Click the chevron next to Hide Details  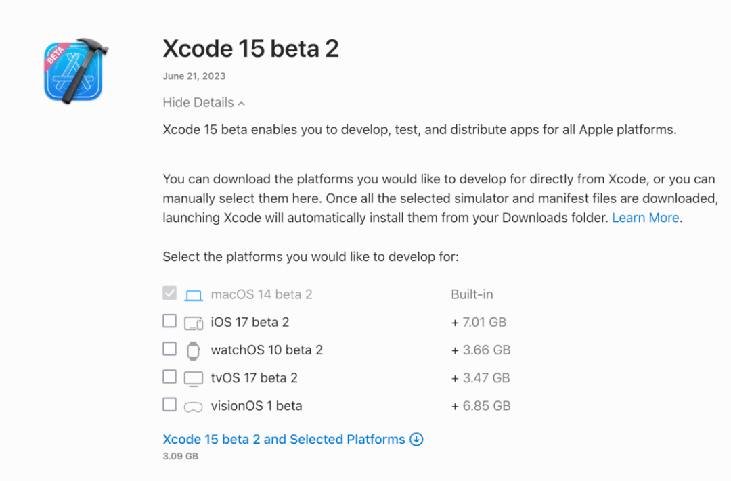click(x=242, y=104)
